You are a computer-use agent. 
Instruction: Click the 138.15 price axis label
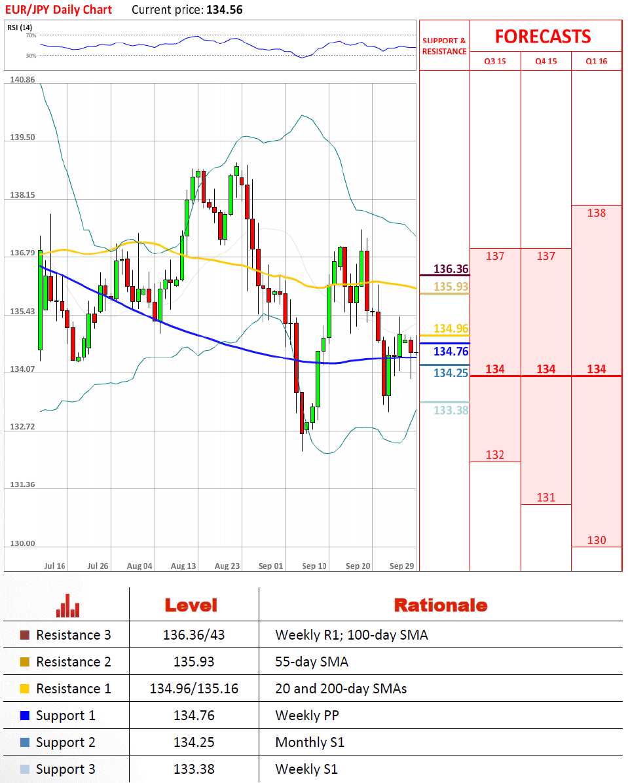click(x=22, y=195)
